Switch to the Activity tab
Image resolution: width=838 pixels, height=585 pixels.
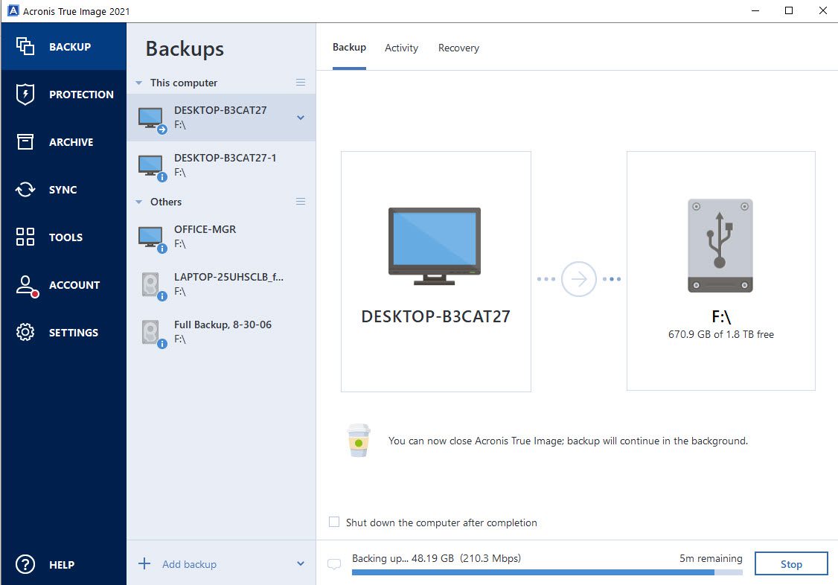point(401,48)
